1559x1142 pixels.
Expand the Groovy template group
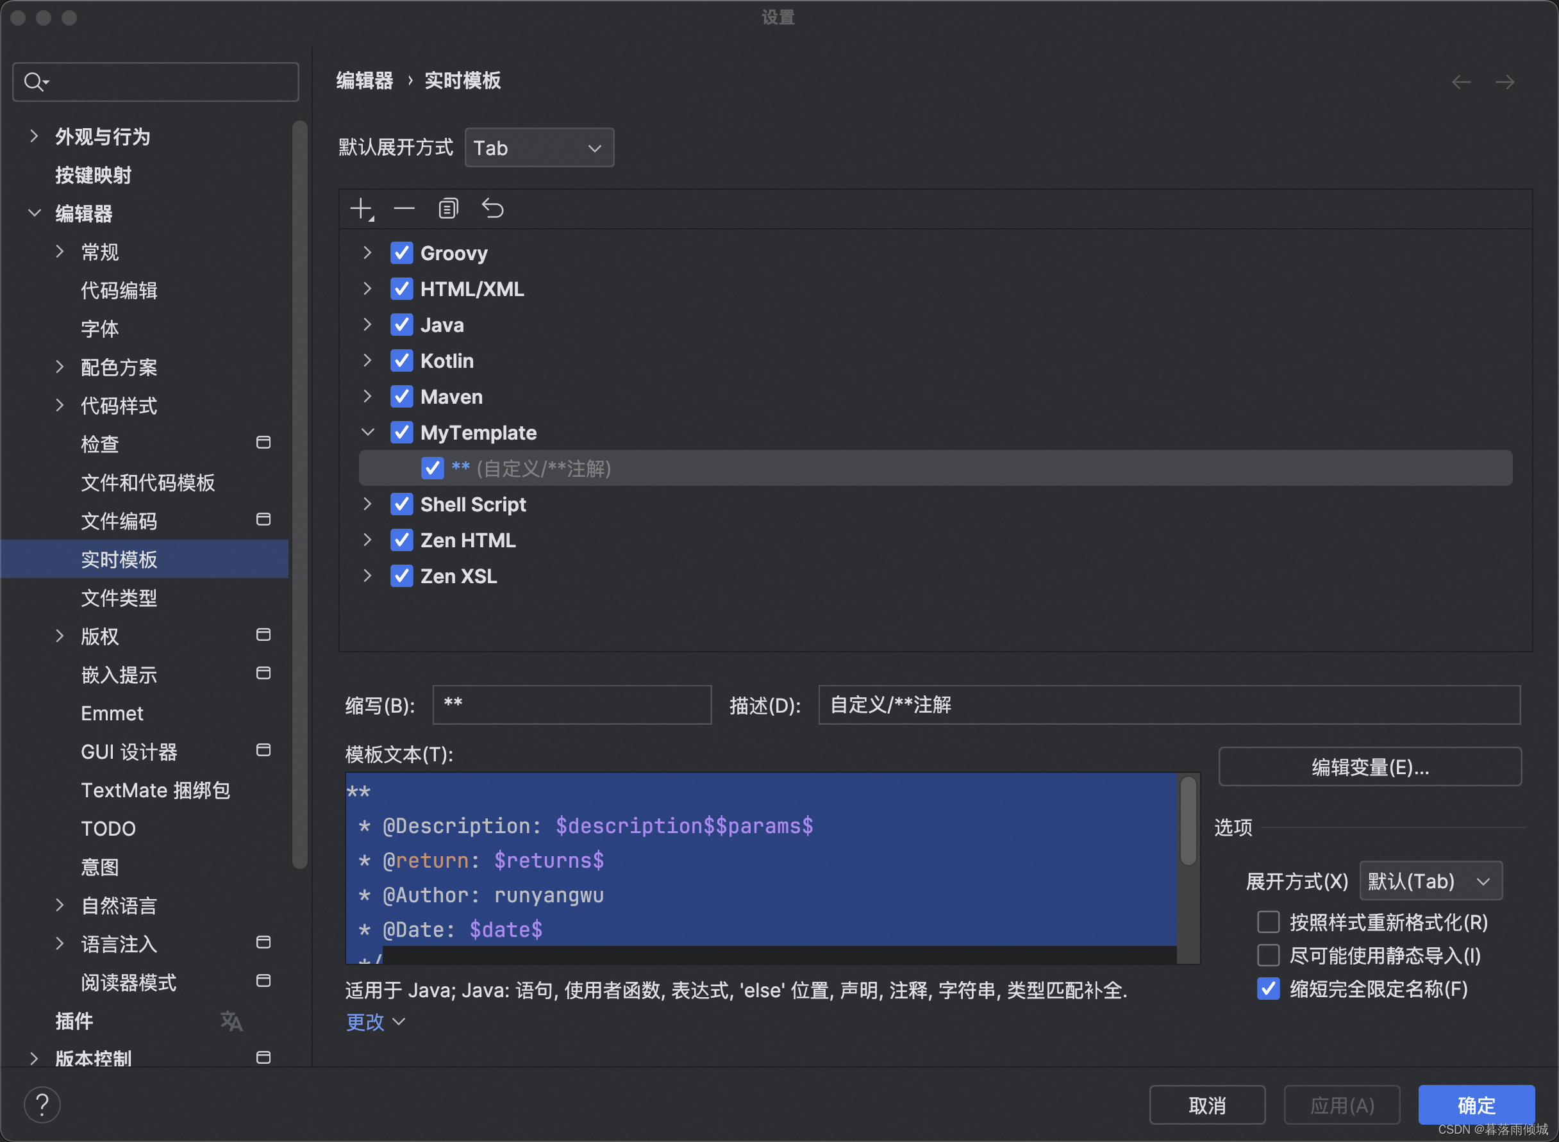coord(367,253)
